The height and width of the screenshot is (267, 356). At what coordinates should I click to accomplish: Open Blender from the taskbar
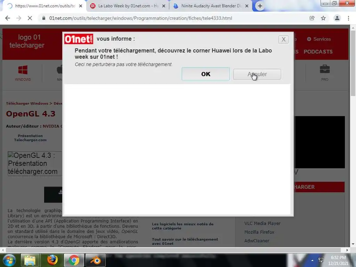[96, 260]
